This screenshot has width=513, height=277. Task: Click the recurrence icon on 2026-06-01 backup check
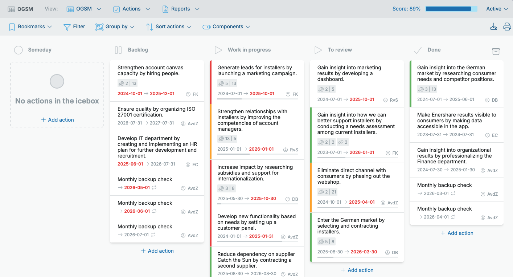tap(154, 211)
